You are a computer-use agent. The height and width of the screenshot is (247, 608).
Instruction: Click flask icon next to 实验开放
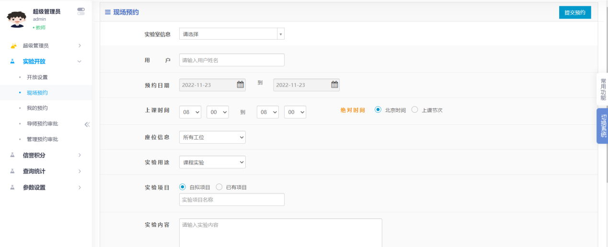pos(13,62)
